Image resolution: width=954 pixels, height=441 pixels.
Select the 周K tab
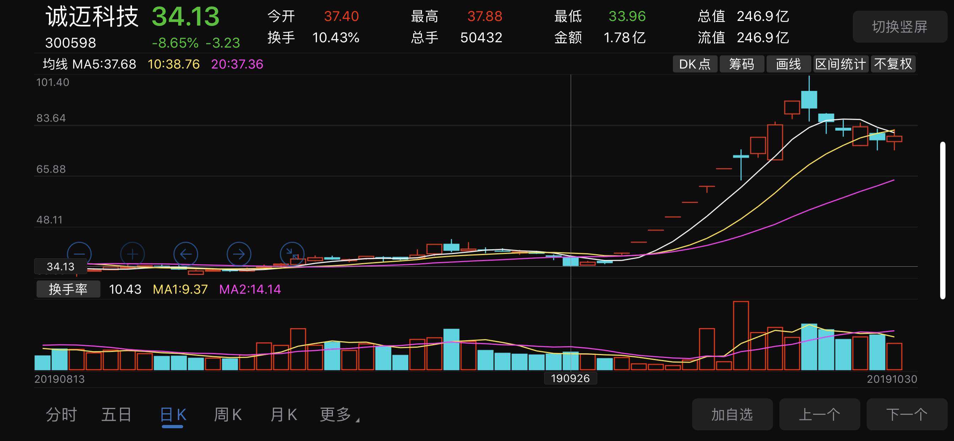tap(228, 414)
